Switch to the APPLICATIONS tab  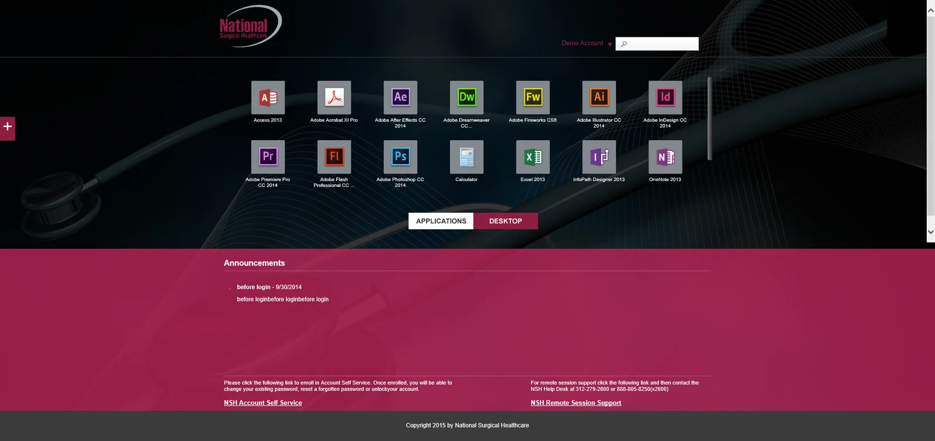tap(441, 221)
